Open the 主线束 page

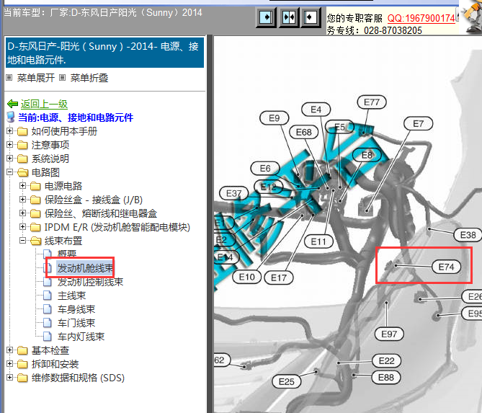pyautogui.click(x=71, y=296)
